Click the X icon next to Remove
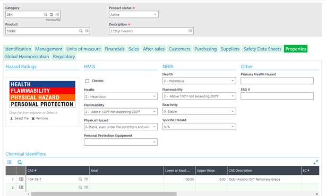The height and width of the screenshot is (196, 326). point(33,119)
